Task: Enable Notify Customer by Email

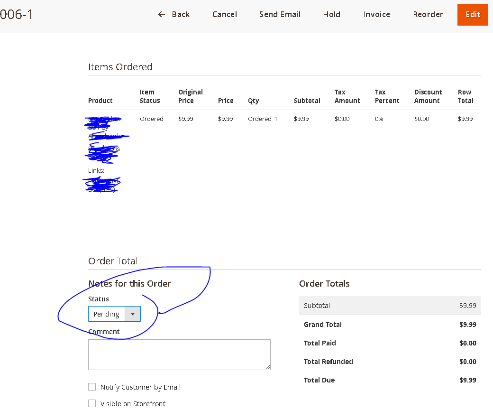Action: coord(92,387)
